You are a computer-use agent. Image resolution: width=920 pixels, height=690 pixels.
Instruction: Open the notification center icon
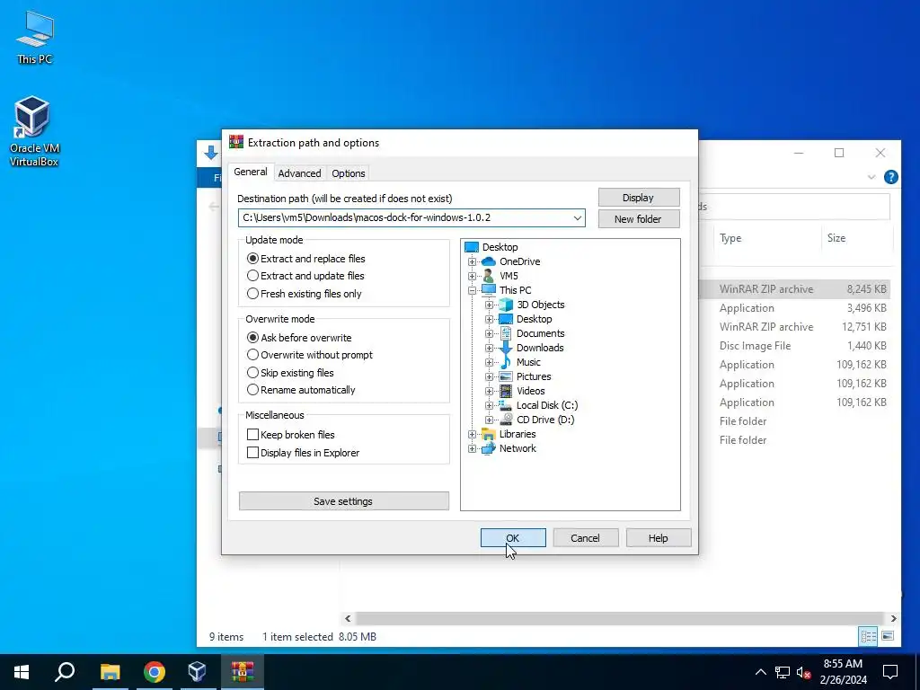[890, 672]
